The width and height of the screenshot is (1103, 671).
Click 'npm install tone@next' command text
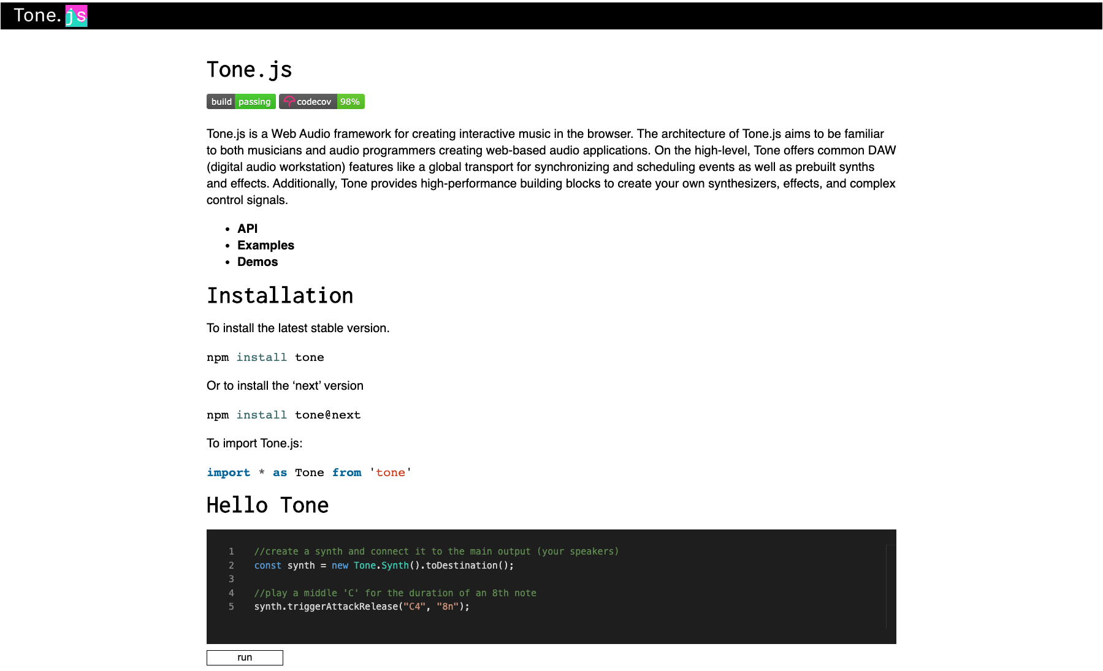pyautogui.click(x=283, y=415)
